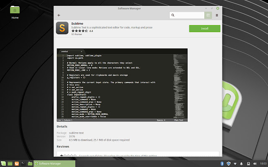Focus the Software Manager search field
The height and width of the screenshot is (167, 268).
click(187, 15)
